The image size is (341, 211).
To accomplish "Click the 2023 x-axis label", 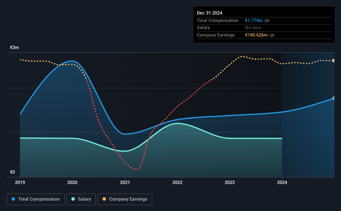I will tap(230, 182).
